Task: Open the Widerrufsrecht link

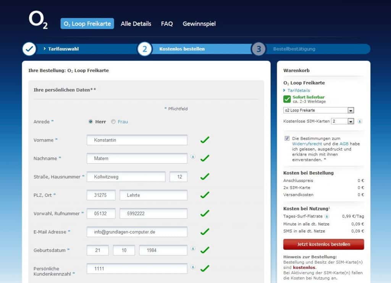Action: point(307,144)
